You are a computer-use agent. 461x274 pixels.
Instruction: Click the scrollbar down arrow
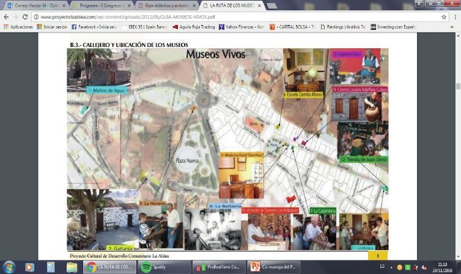(458, 257)
